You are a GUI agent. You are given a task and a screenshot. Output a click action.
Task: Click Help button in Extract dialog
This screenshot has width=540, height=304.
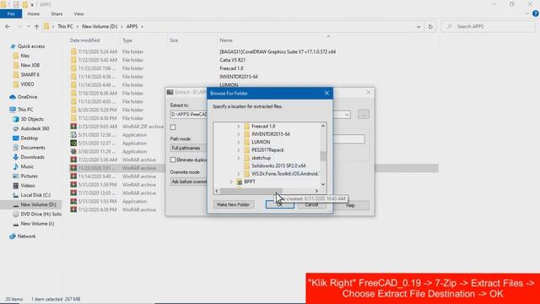pos(351,205)
